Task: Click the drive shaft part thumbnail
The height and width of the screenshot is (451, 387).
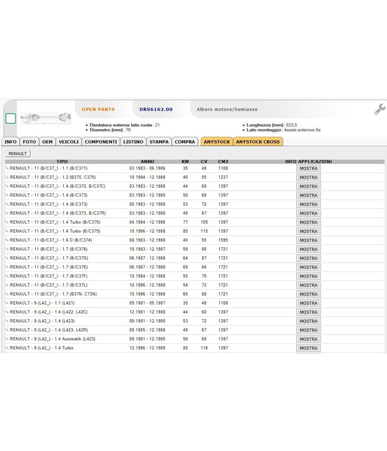Action: (46, 118)
